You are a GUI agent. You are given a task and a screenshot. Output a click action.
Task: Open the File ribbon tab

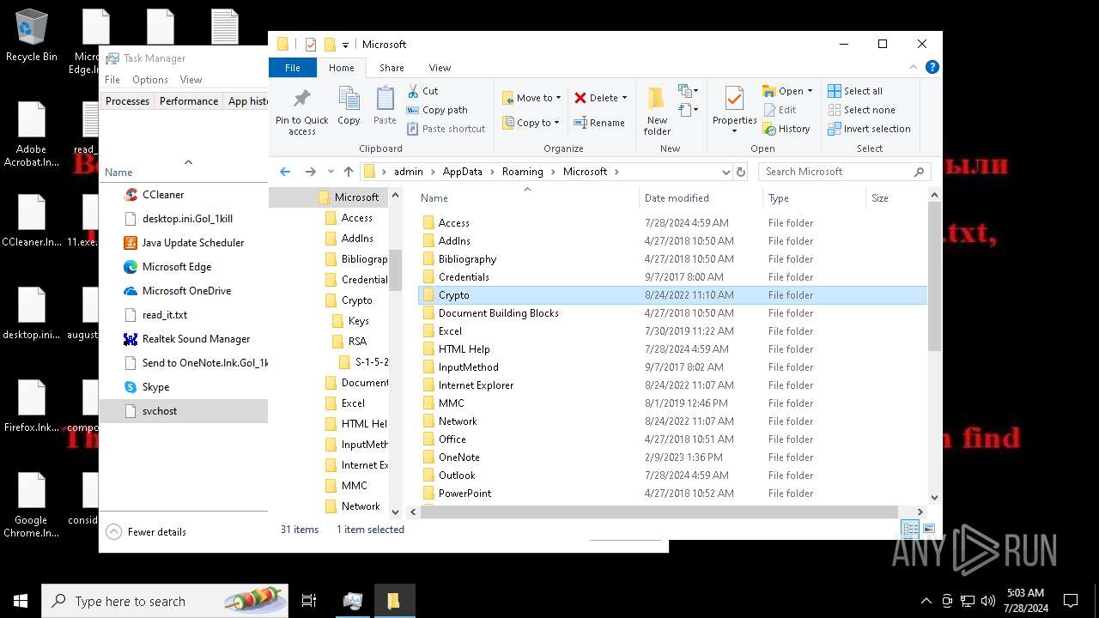293,68
